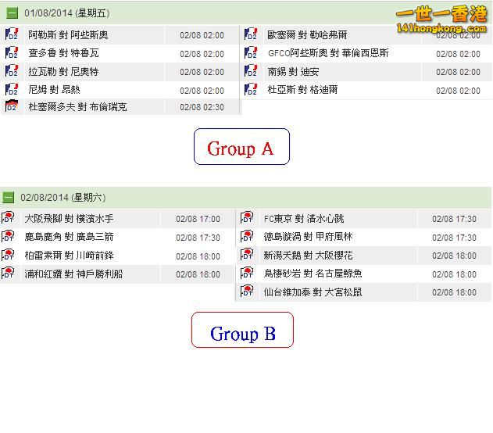Click J-League icon beside 浦和紅鑽 對 神戶勝利船
The image size is (493, 433).
pyautogui.click(x=9, y=274)
